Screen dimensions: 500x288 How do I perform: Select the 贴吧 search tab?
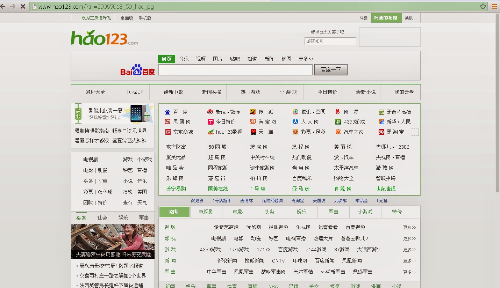pos(235,59)
